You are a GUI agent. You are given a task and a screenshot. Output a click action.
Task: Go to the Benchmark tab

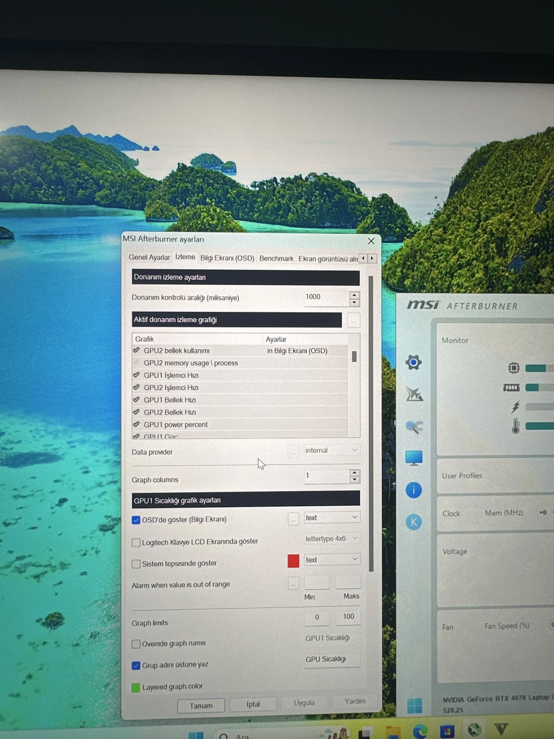point(276,258)
